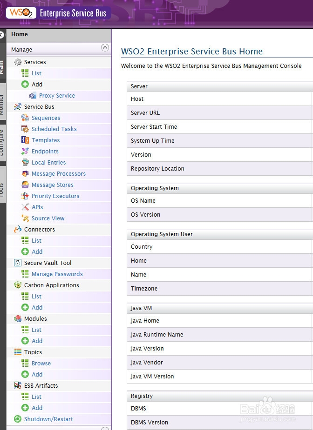
Task: Open the Carbon Applications List link
Action: coord(36,297)
